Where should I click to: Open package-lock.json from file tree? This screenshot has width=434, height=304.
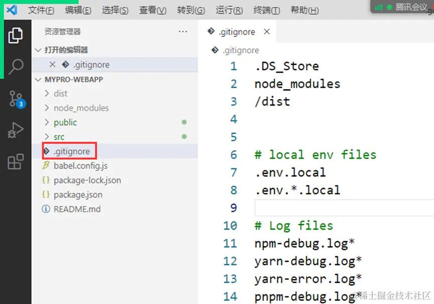pos(87,180)
